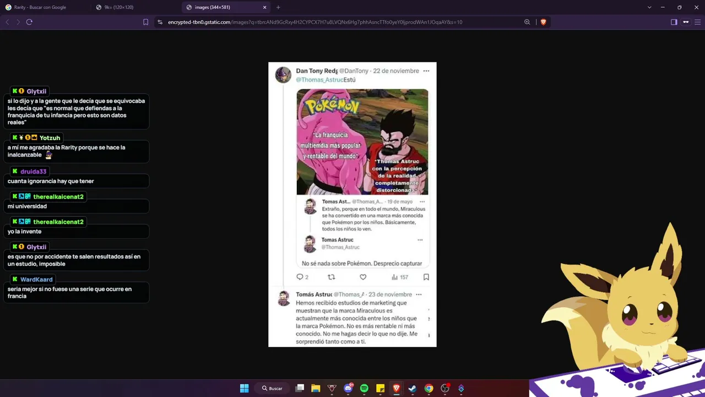
Task: Open the Brave hamburger menu
Action: click(x=697, y=22)
